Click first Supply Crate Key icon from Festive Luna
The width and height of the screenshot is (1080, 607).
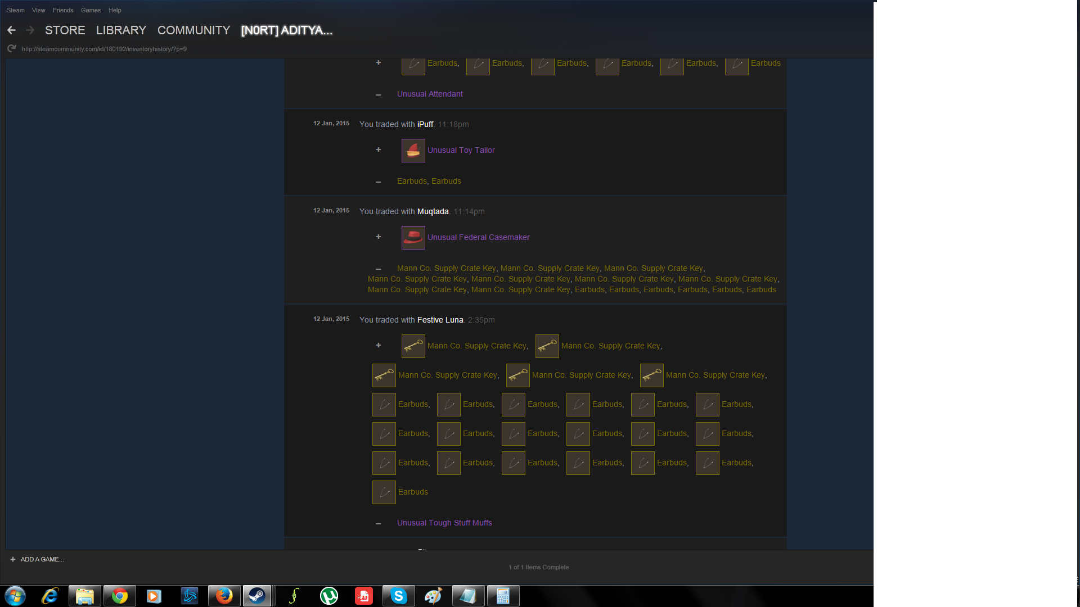click(413, 346)
